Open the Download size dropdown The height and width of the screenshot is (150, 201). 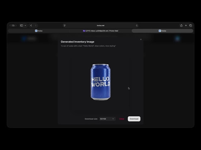pos(107,119)
